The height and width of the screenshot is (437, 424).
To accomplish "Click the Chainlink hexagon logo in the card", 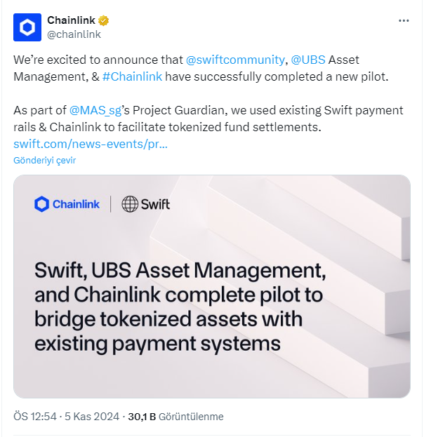I will pyautogui.click(x=42, y=204).
